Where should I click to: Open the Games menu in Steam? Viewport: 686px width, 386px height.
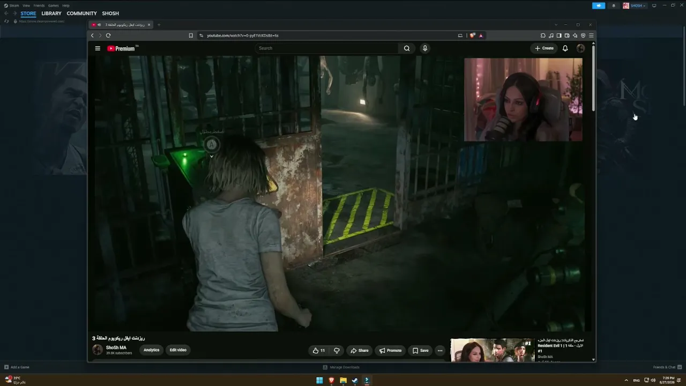click(54, 5)
